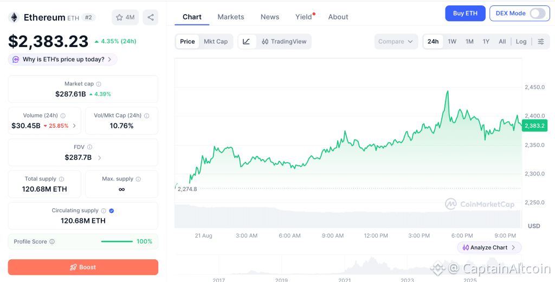Expand Volume (24h) chevron
The image size is (555, 282).
point(74,126)
